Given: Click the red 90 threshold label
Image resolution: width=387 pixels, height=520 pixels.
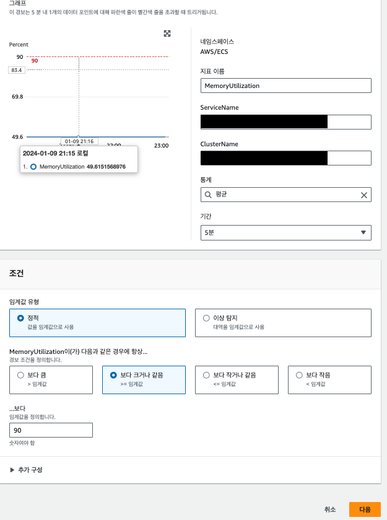Looking at the screenshot, I should click(x=35, y=61).
